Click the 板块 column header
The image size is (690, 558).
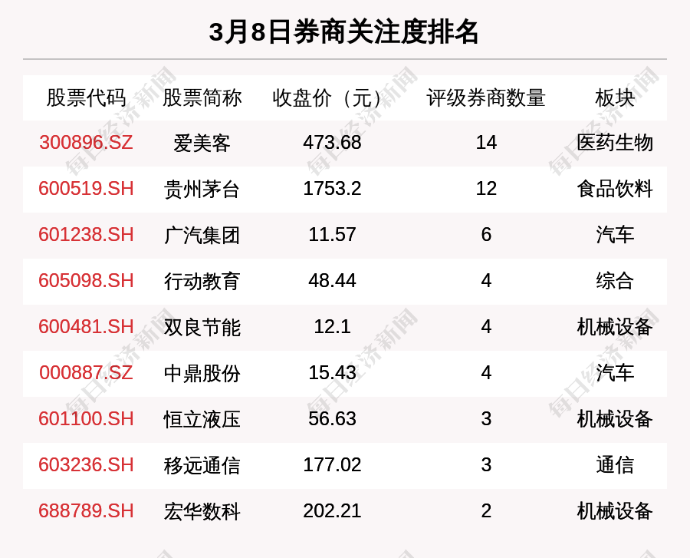(x=615, y=97)
